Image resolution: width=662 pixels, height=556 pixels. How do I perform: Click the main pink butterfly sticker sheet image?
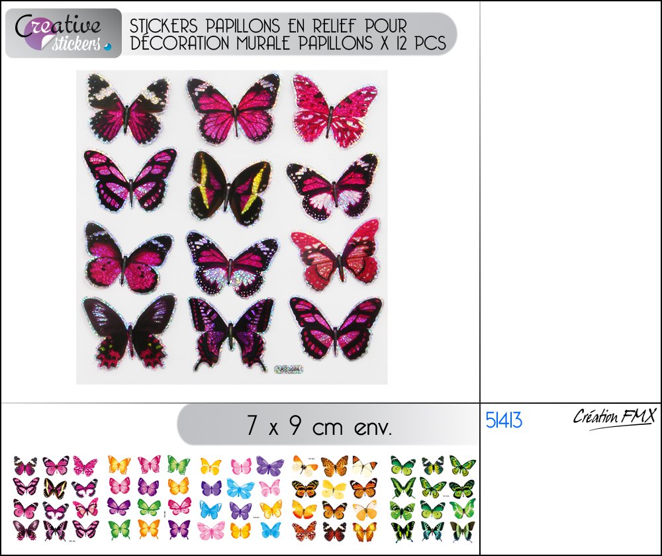(232, 227)
